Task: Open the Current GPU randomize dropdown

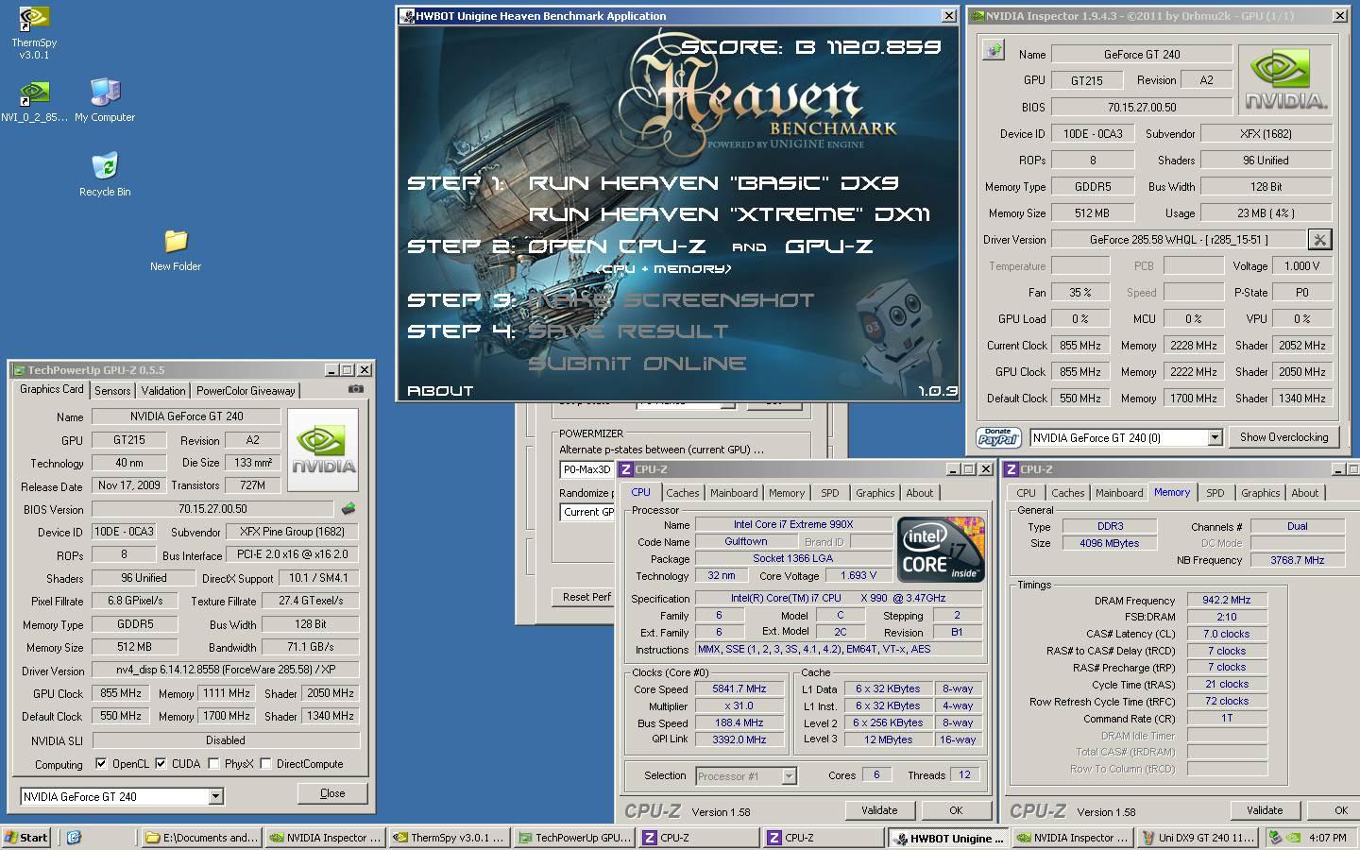Action: coord(587,512)
